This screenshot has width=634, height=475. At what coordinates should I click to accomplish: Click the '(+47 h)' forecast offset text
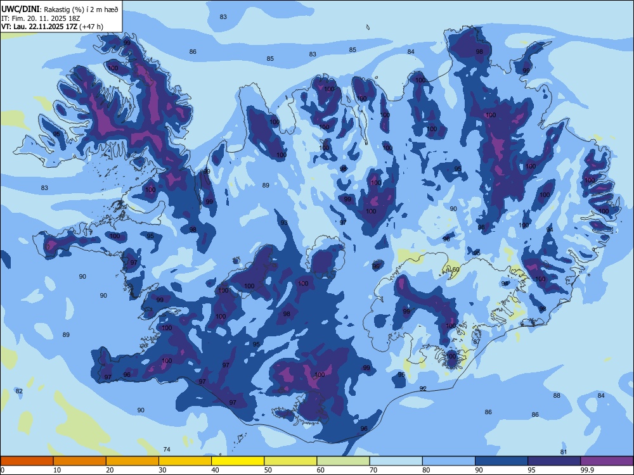(91, 27)
